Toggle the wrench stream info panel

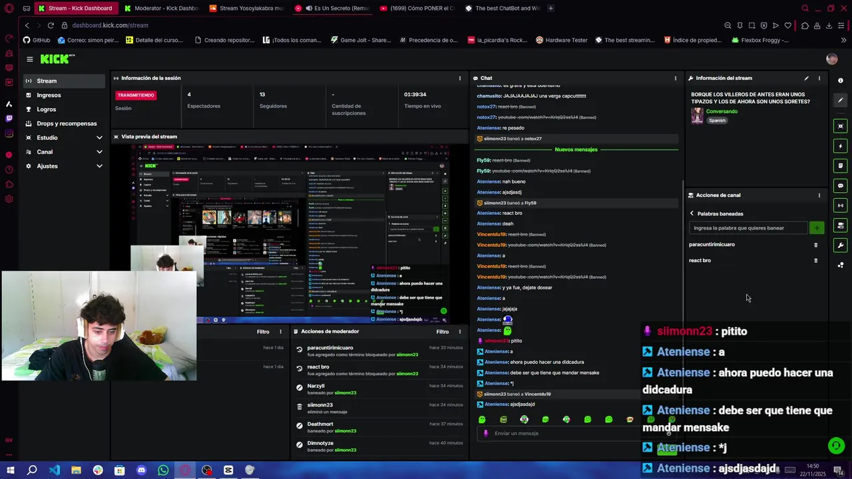841,245
